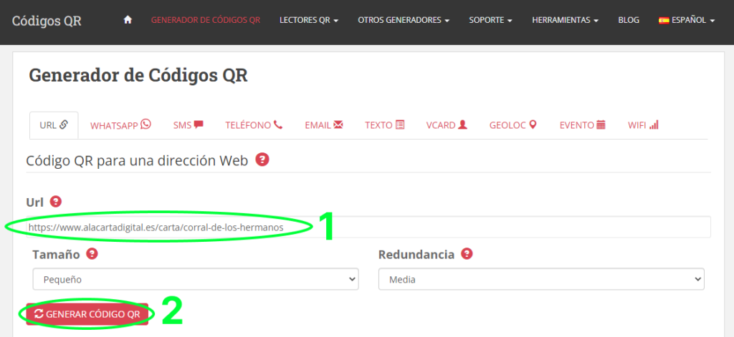This screenshot has height=337, width=734.
Task: Open the Blog link
Action: 629,20
